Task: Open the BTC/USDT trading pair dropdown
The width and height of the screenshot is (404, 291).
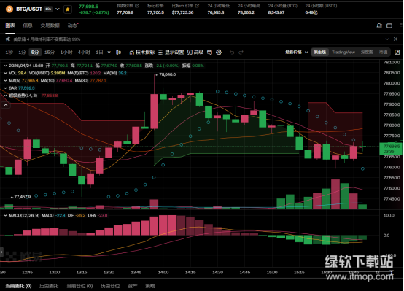Action: (58, 9)
